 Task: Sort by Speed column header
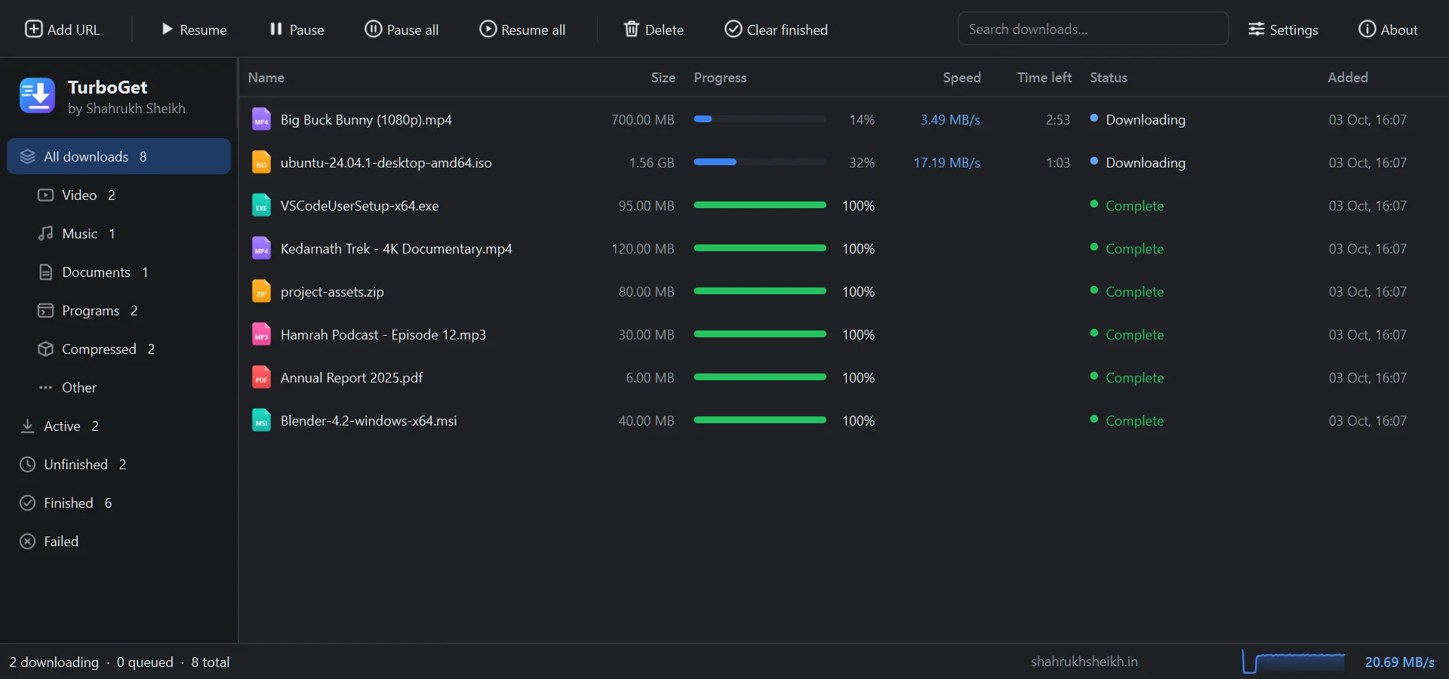(961, 77)
